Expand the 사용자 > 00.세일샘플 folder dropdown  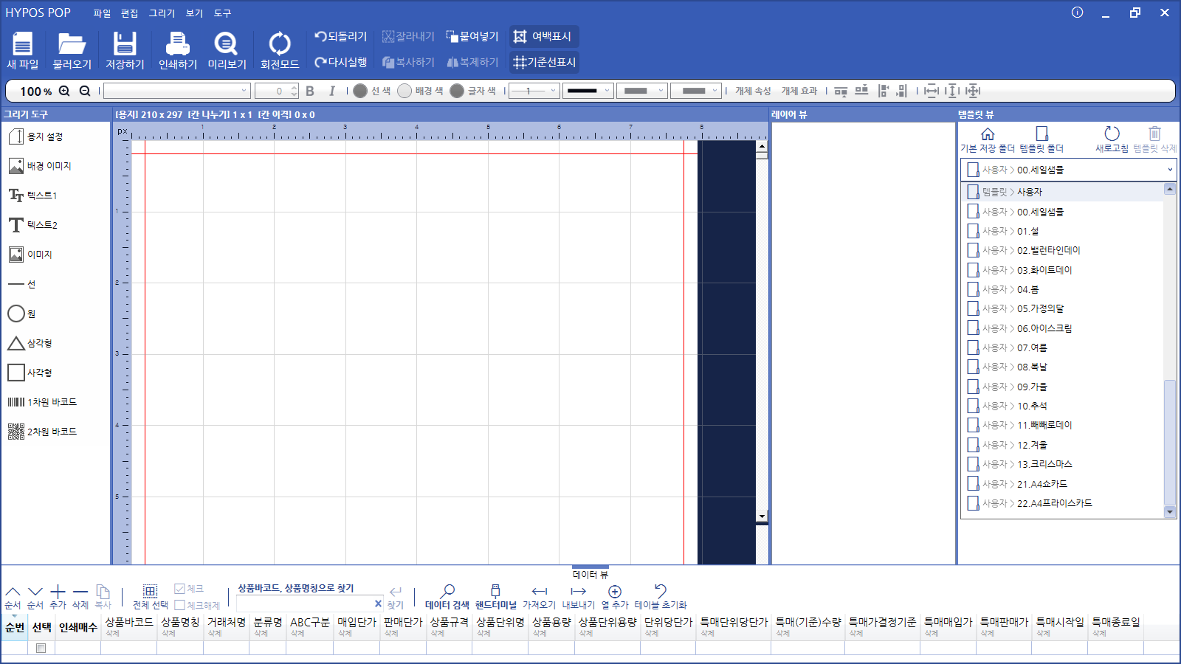pos(1069,170)
